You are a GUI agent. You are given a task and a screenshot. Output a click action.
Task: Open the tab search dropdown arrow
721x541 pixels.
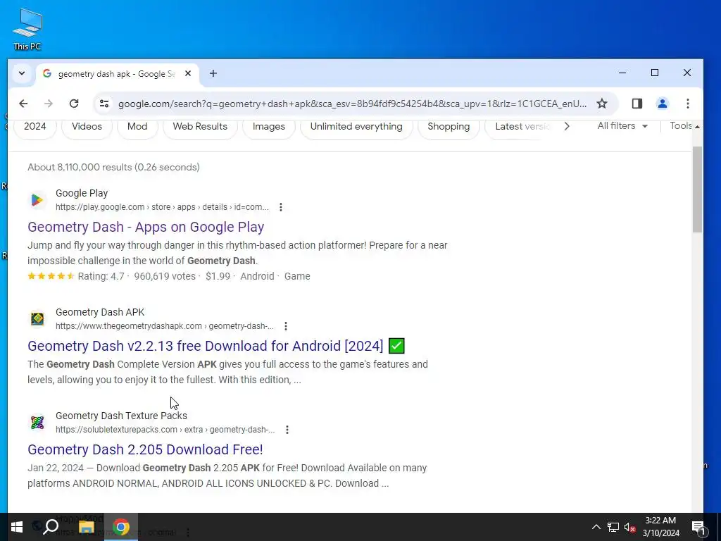click(22, 73)
